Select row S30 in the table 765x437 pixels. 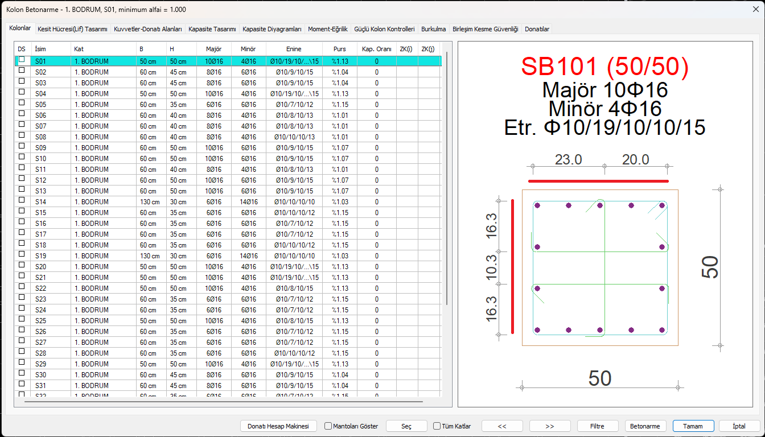point(228,374)
